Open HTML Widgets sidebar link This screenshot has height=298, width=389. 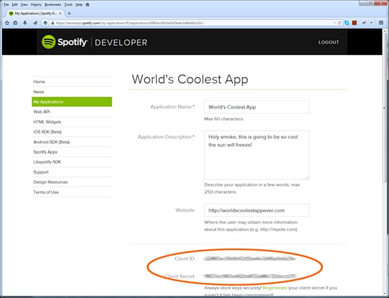click(72, 121)
